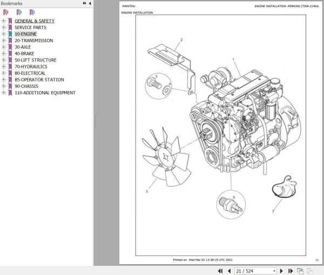Click the bookmark icon beside 80-ELECTRICAL

pyautogui.click(x=10, y=73)
